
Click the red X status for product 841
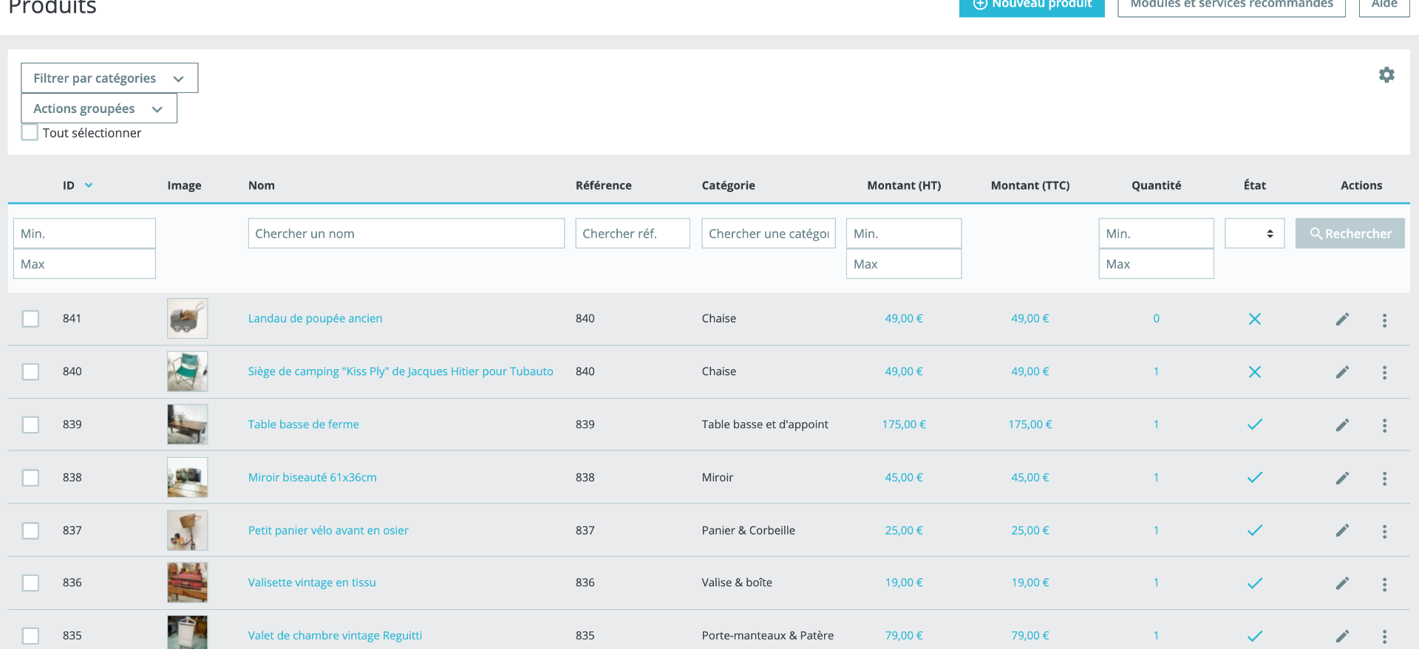1254,319
